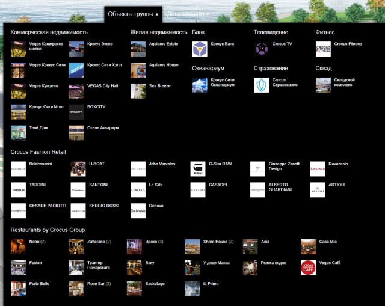Click the Отель Аквариум thumbnail icon
Image resolution: width=385 pixels, height=306 pixels.
coord(76,133)
